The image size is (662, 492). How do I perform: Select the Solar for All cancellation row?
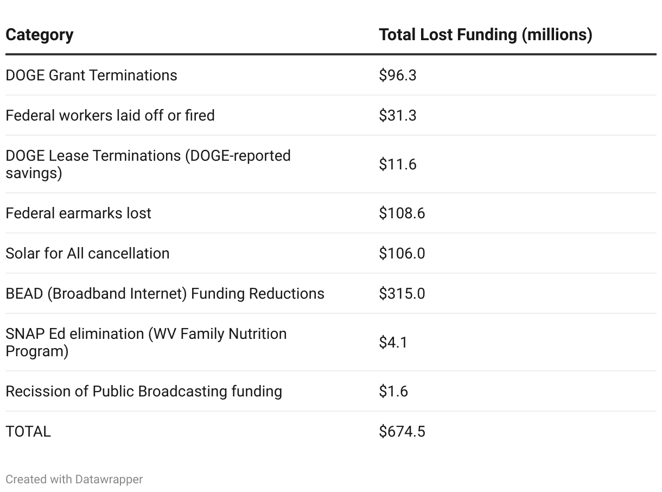click(87, 253)
